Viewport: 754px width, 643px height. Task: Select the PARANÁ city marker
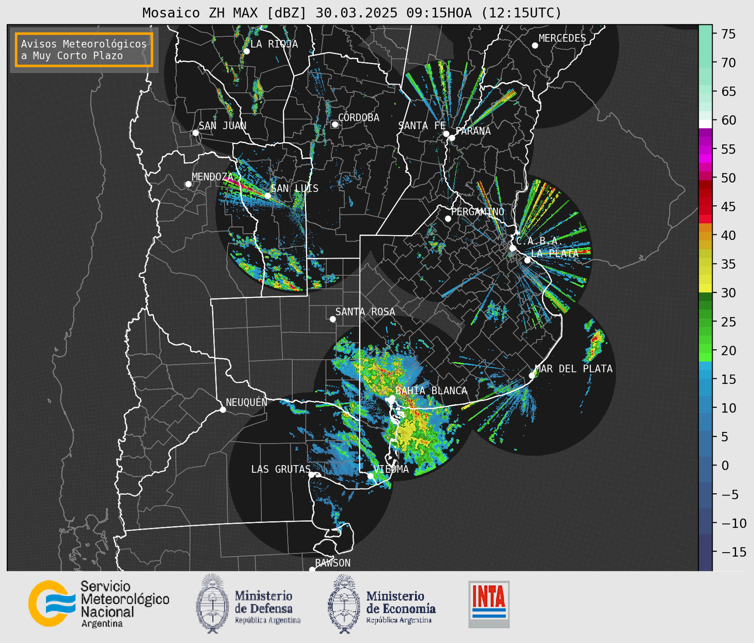point(452,138)
